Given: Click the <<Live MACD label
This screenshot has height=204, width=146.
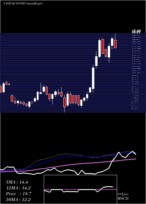Looking at the screenshot, I should pyautogui.click(x=123, y=196).
